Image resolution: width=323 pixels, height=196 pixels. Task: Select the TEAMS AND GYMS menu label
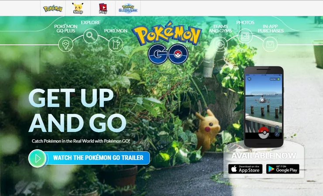tap(220, 29)
